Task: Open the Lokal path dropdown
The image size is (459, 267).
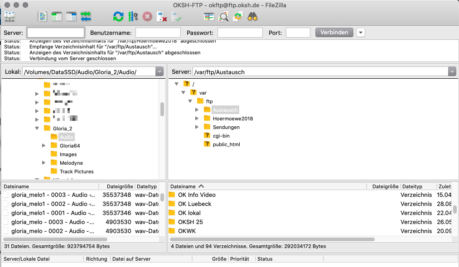Action: 159,72
